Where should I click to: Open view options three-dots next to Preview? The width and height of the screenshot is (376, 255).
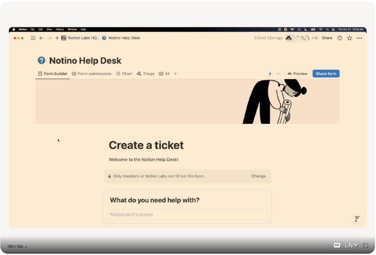(x=278, y=74)
